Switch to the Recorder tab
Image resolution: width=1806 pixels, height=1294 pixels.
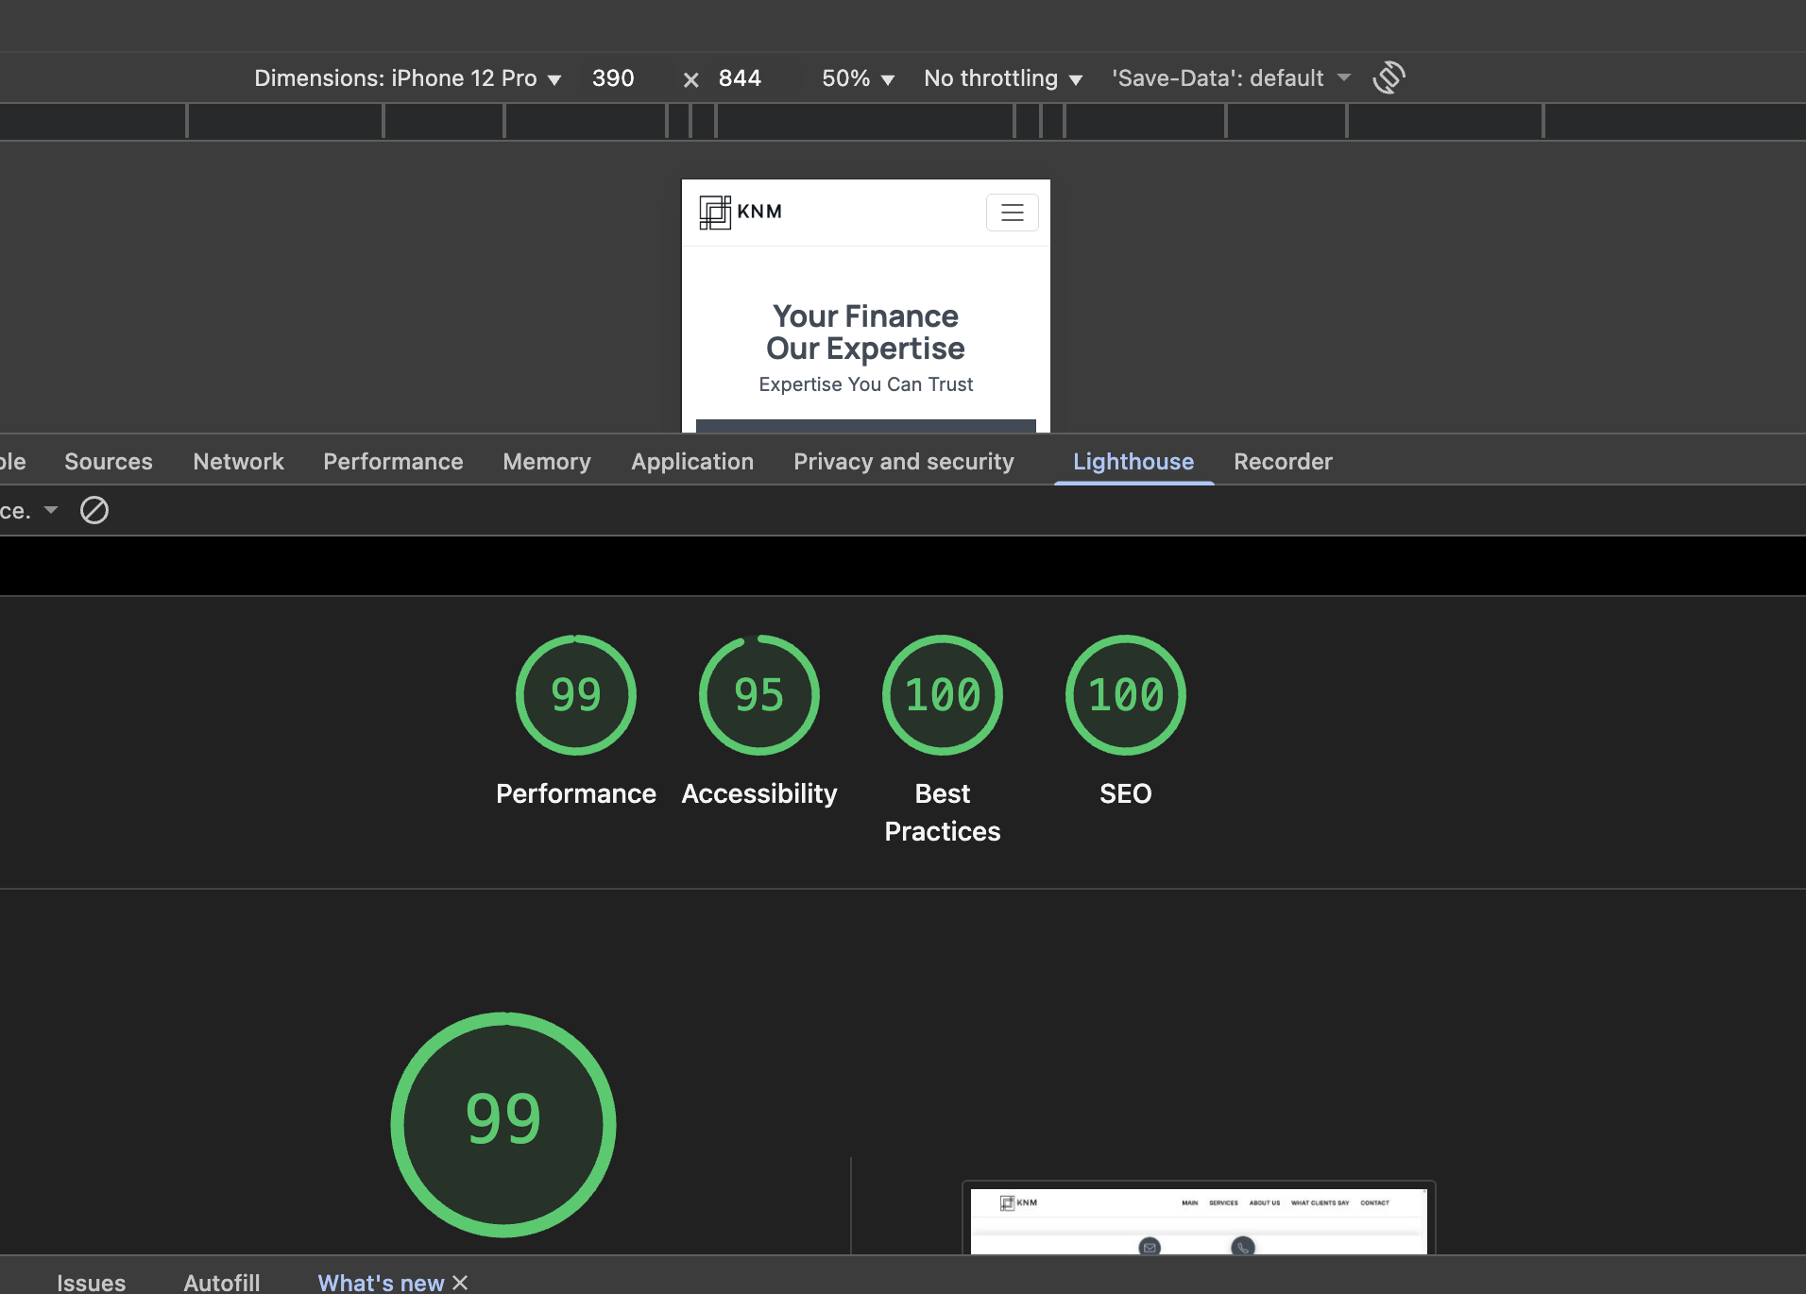[1283, 462]
